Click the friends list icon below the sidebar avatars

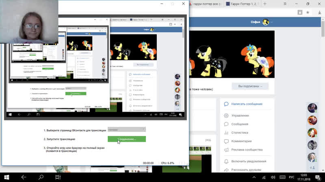tap(312, 168)
